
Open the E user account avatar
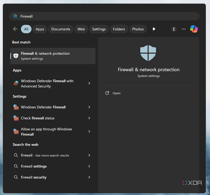pos(174,29)
